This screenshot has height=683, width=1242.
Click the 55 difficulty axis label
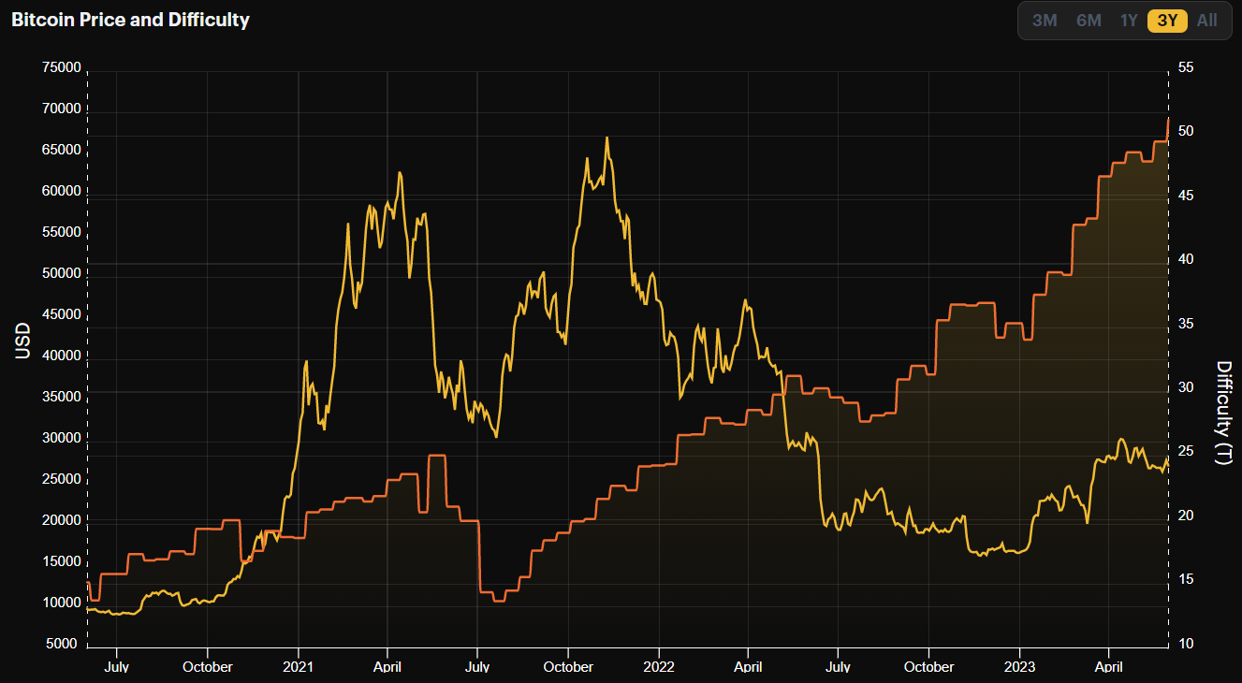point(1185,68)
